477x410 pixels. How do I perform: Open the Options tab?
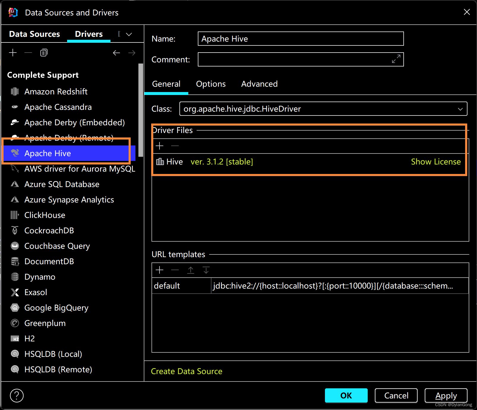pyautogui.click(x=211, y=84)
